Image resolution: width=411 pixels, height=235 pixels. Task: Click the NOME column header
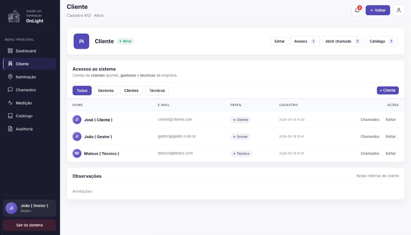tap(77, 105)
